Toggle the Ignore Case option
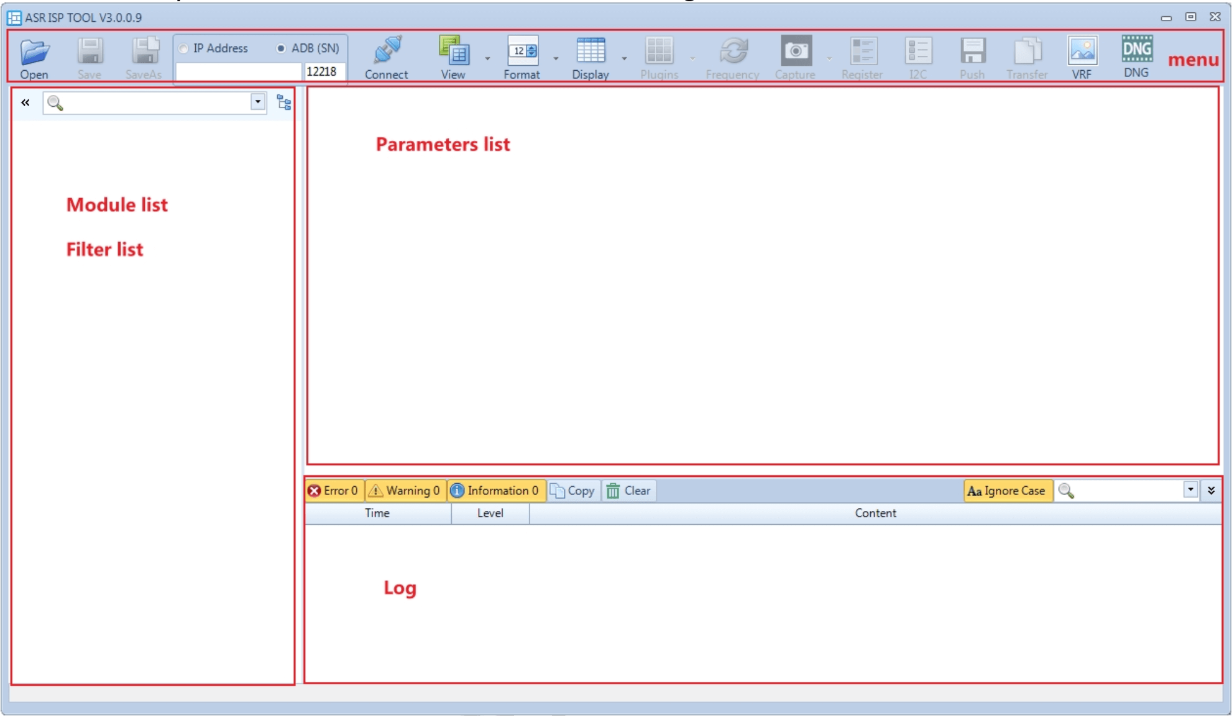 click(x=1007, y=491)
